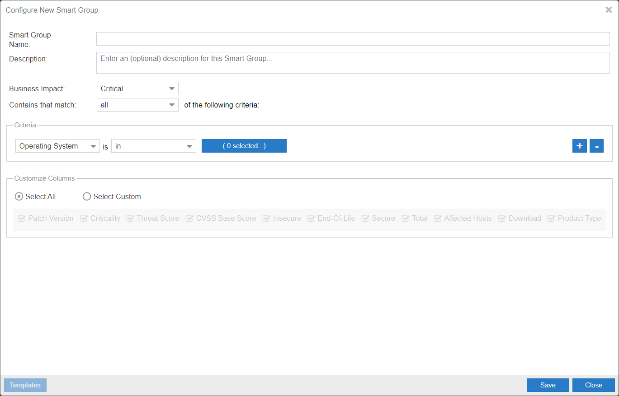This screenshot has height=396, width=619.
Task: Click the '(0 selected...)' button
Action: pyautogui.click(x=244, y=146)
